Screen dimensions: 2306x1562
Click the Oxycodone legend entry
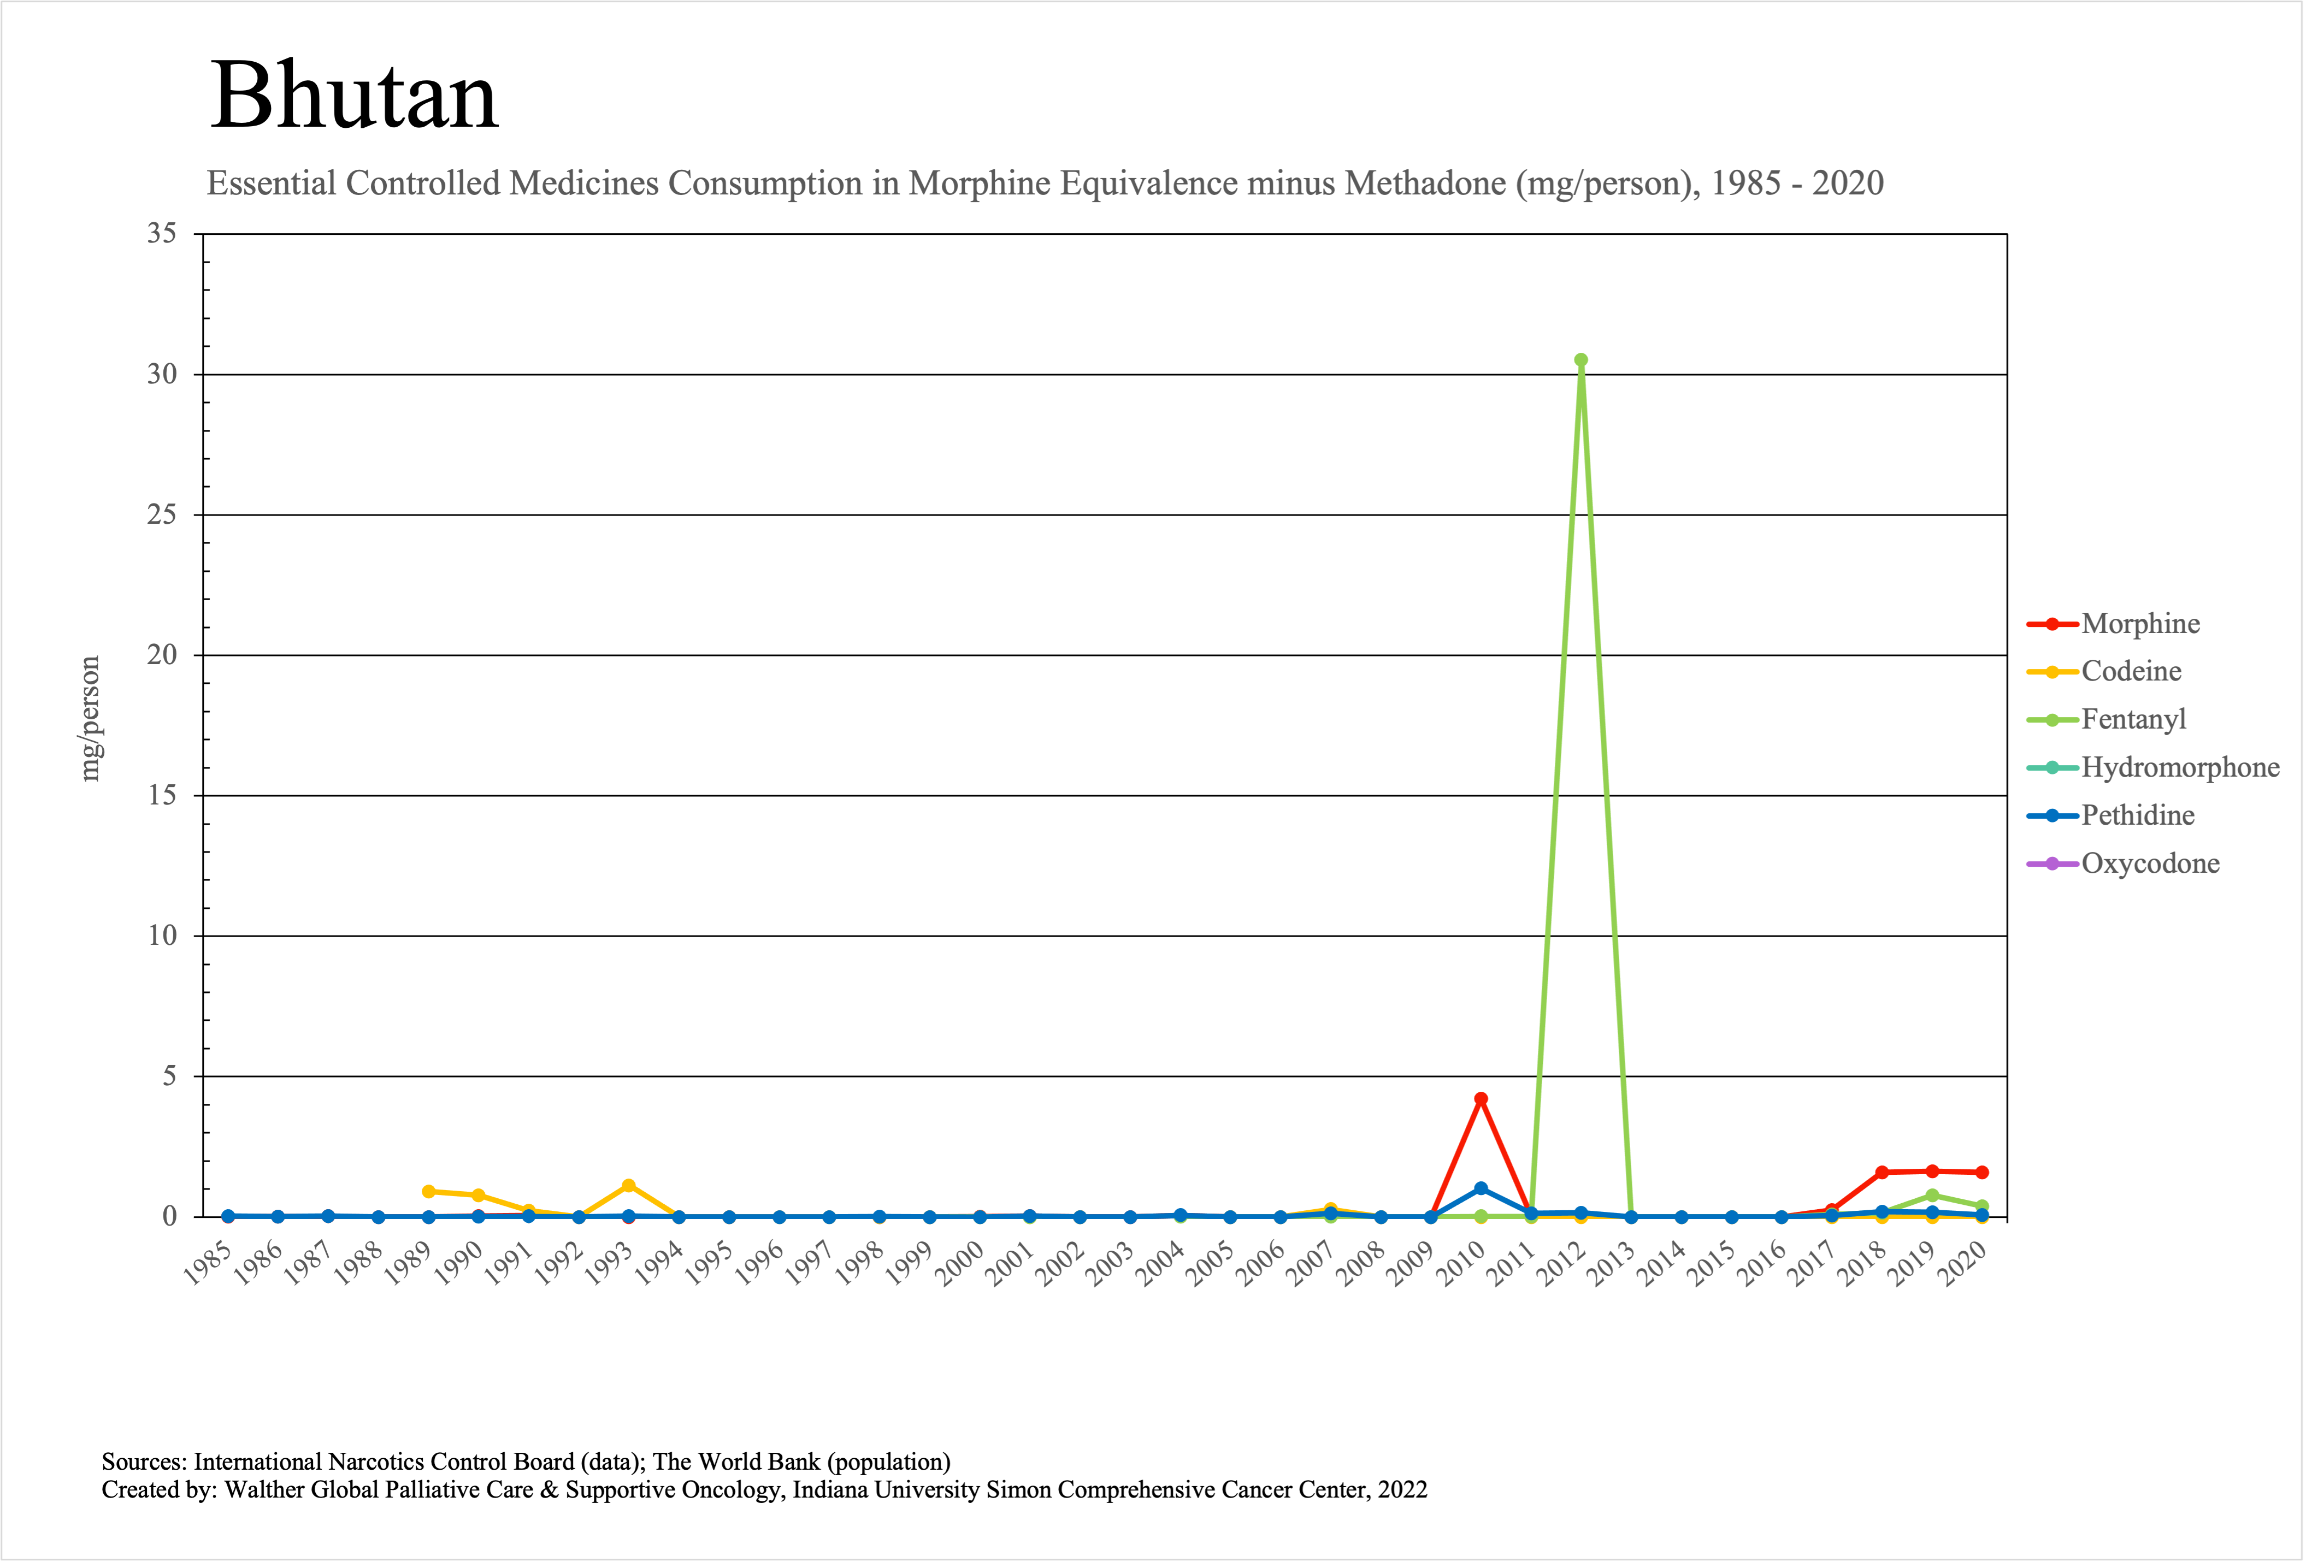point(2149,863)
